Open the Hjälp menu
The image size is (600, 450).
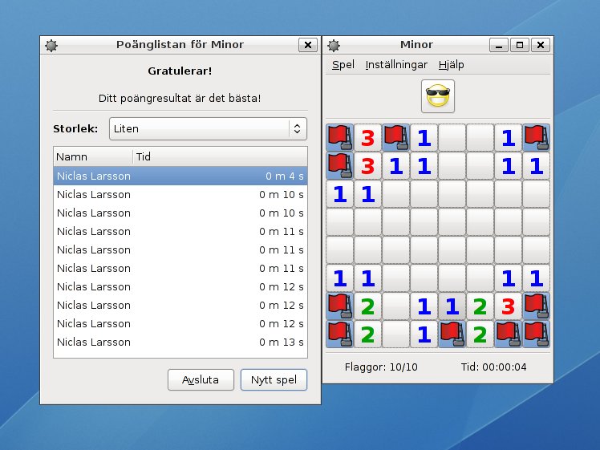[451, 65]
